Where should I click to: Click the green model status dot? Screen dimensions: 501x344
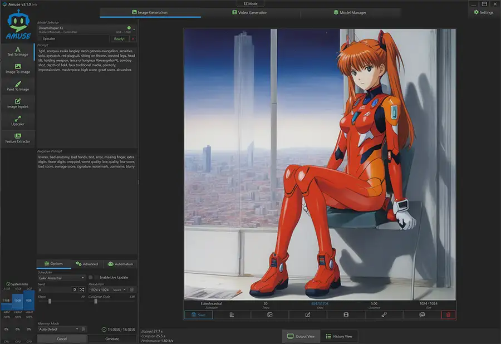pos(129,28)
